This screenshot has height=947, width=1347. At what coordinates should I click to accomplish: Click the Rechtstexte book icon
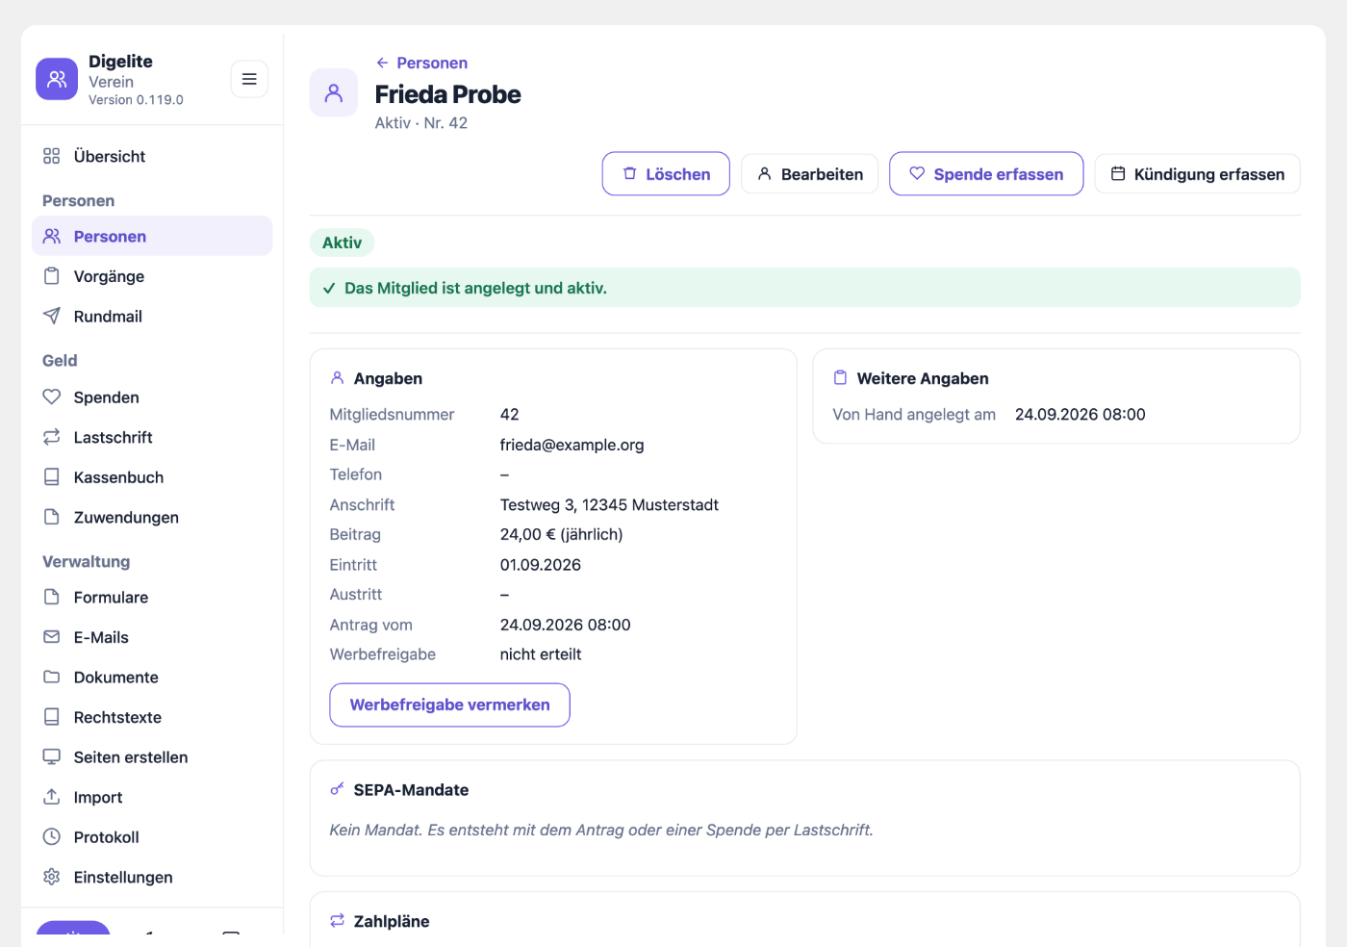(52, 717)
